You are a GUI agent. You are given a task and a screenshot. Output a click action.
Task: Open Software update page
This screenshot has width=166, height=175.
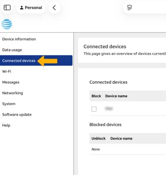(x=17, y=115)
